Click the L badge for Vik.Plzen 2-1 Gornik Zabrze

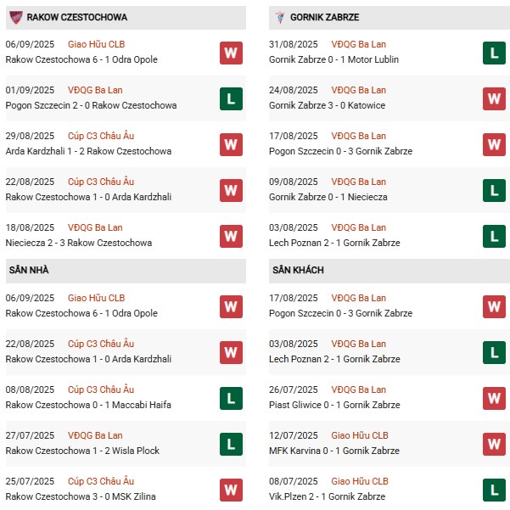pos(494,490)
